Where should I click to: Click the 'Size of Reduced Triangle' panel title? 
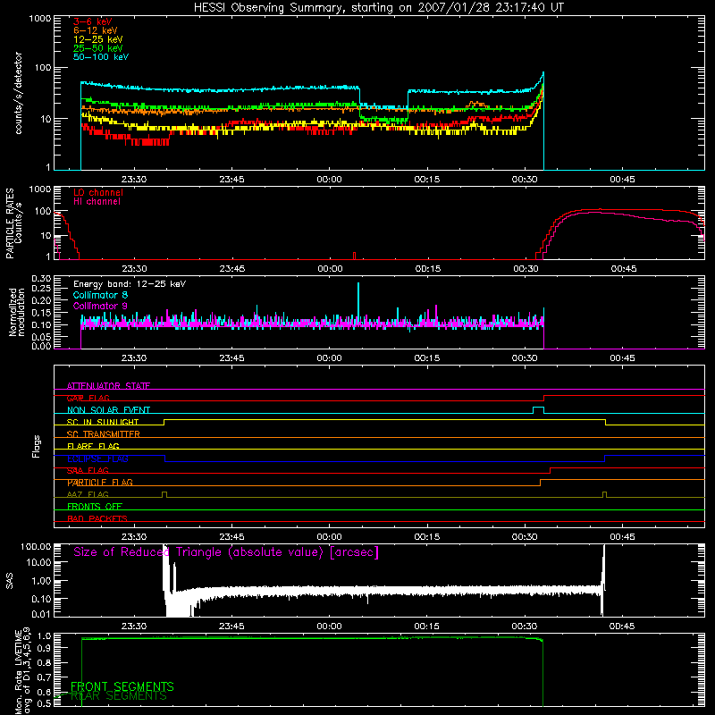click(226, 552)
